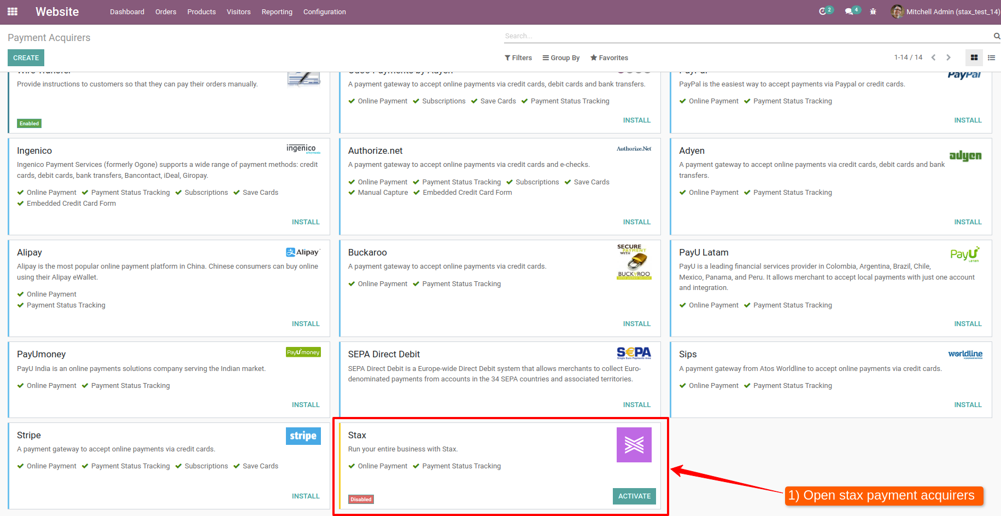The height and width of the screenshot is (516, 1001).
Task: Open the Alipay card title
Action: 29,252
